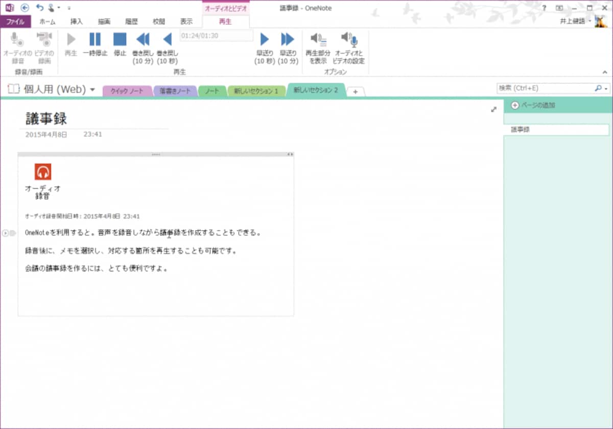The width and height of the screenshot is (613, 429).
Task: Rewind 10 minutes (巻き戻し 10 分)
Action: (x=143, y=49)
